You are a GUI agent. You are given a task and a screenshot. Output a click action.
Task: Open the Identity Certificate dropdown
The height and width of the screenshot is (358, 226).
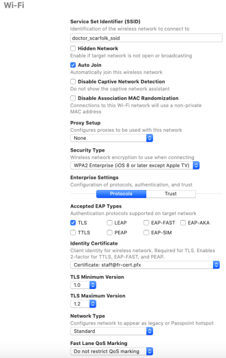tap(145, 265)
